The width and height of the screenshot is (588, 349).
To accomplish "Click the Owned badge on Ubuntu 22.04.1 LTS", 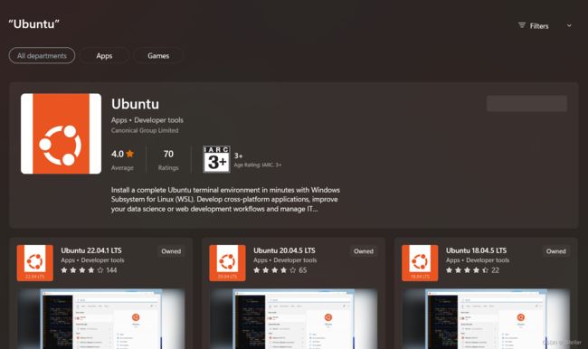I will coord(171,251).
